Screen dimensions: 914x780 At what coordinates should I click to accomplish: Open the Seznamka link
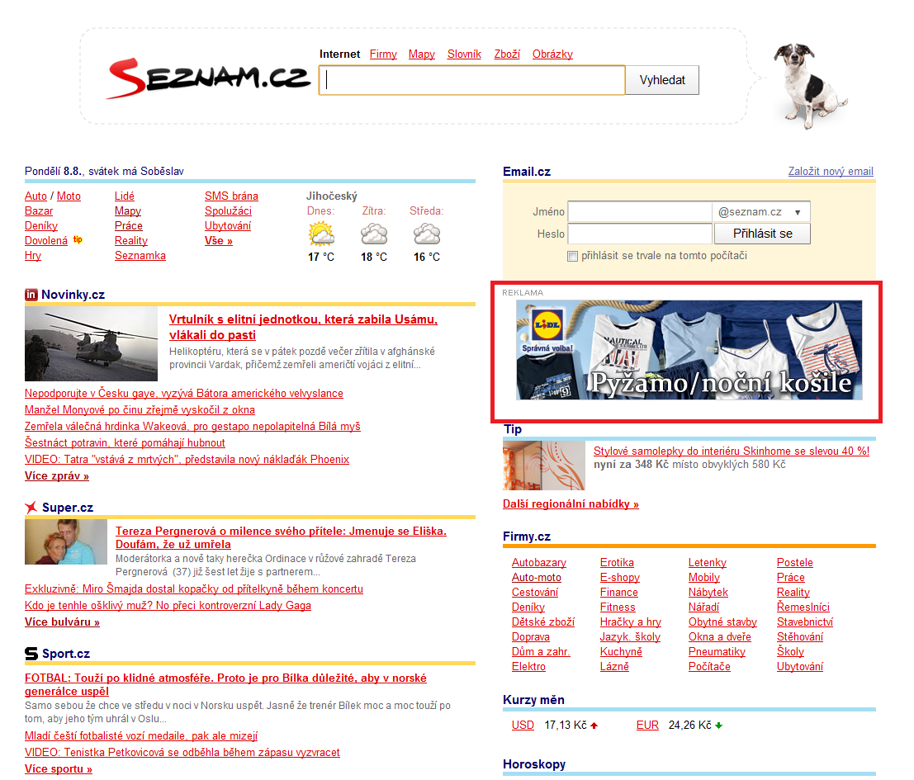click(x=140, y=256)
